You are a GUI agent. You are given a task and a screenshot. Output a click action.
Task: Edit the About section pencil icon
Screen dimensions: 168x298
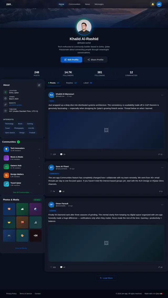click(x=39, y=85)
